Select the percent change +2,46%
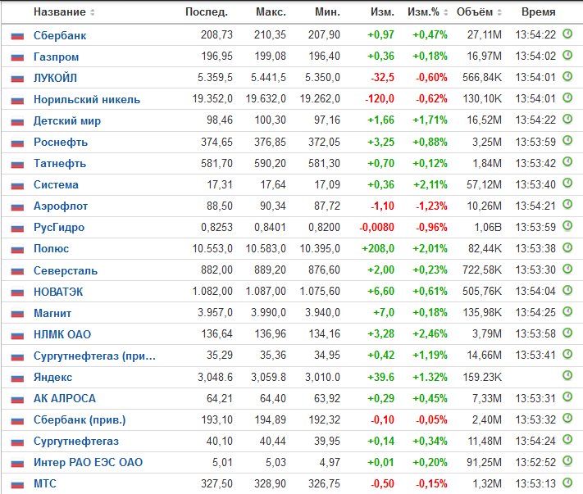The image size is (583, 494). click(430, 333)
